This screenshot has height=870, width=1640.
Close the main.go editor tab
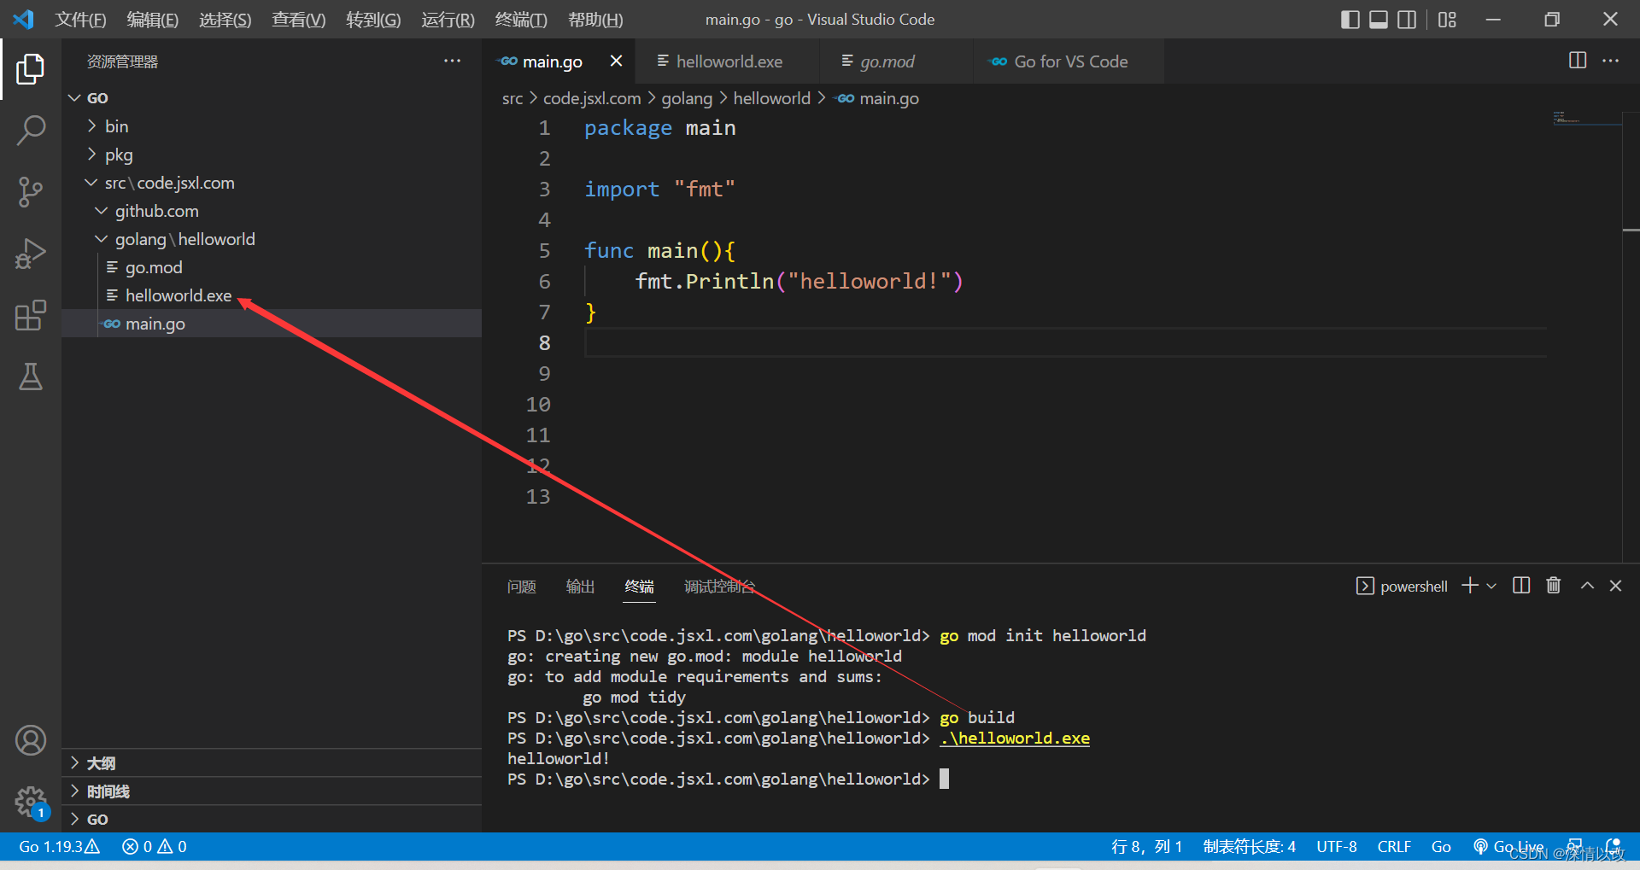[x=616, y=61]
